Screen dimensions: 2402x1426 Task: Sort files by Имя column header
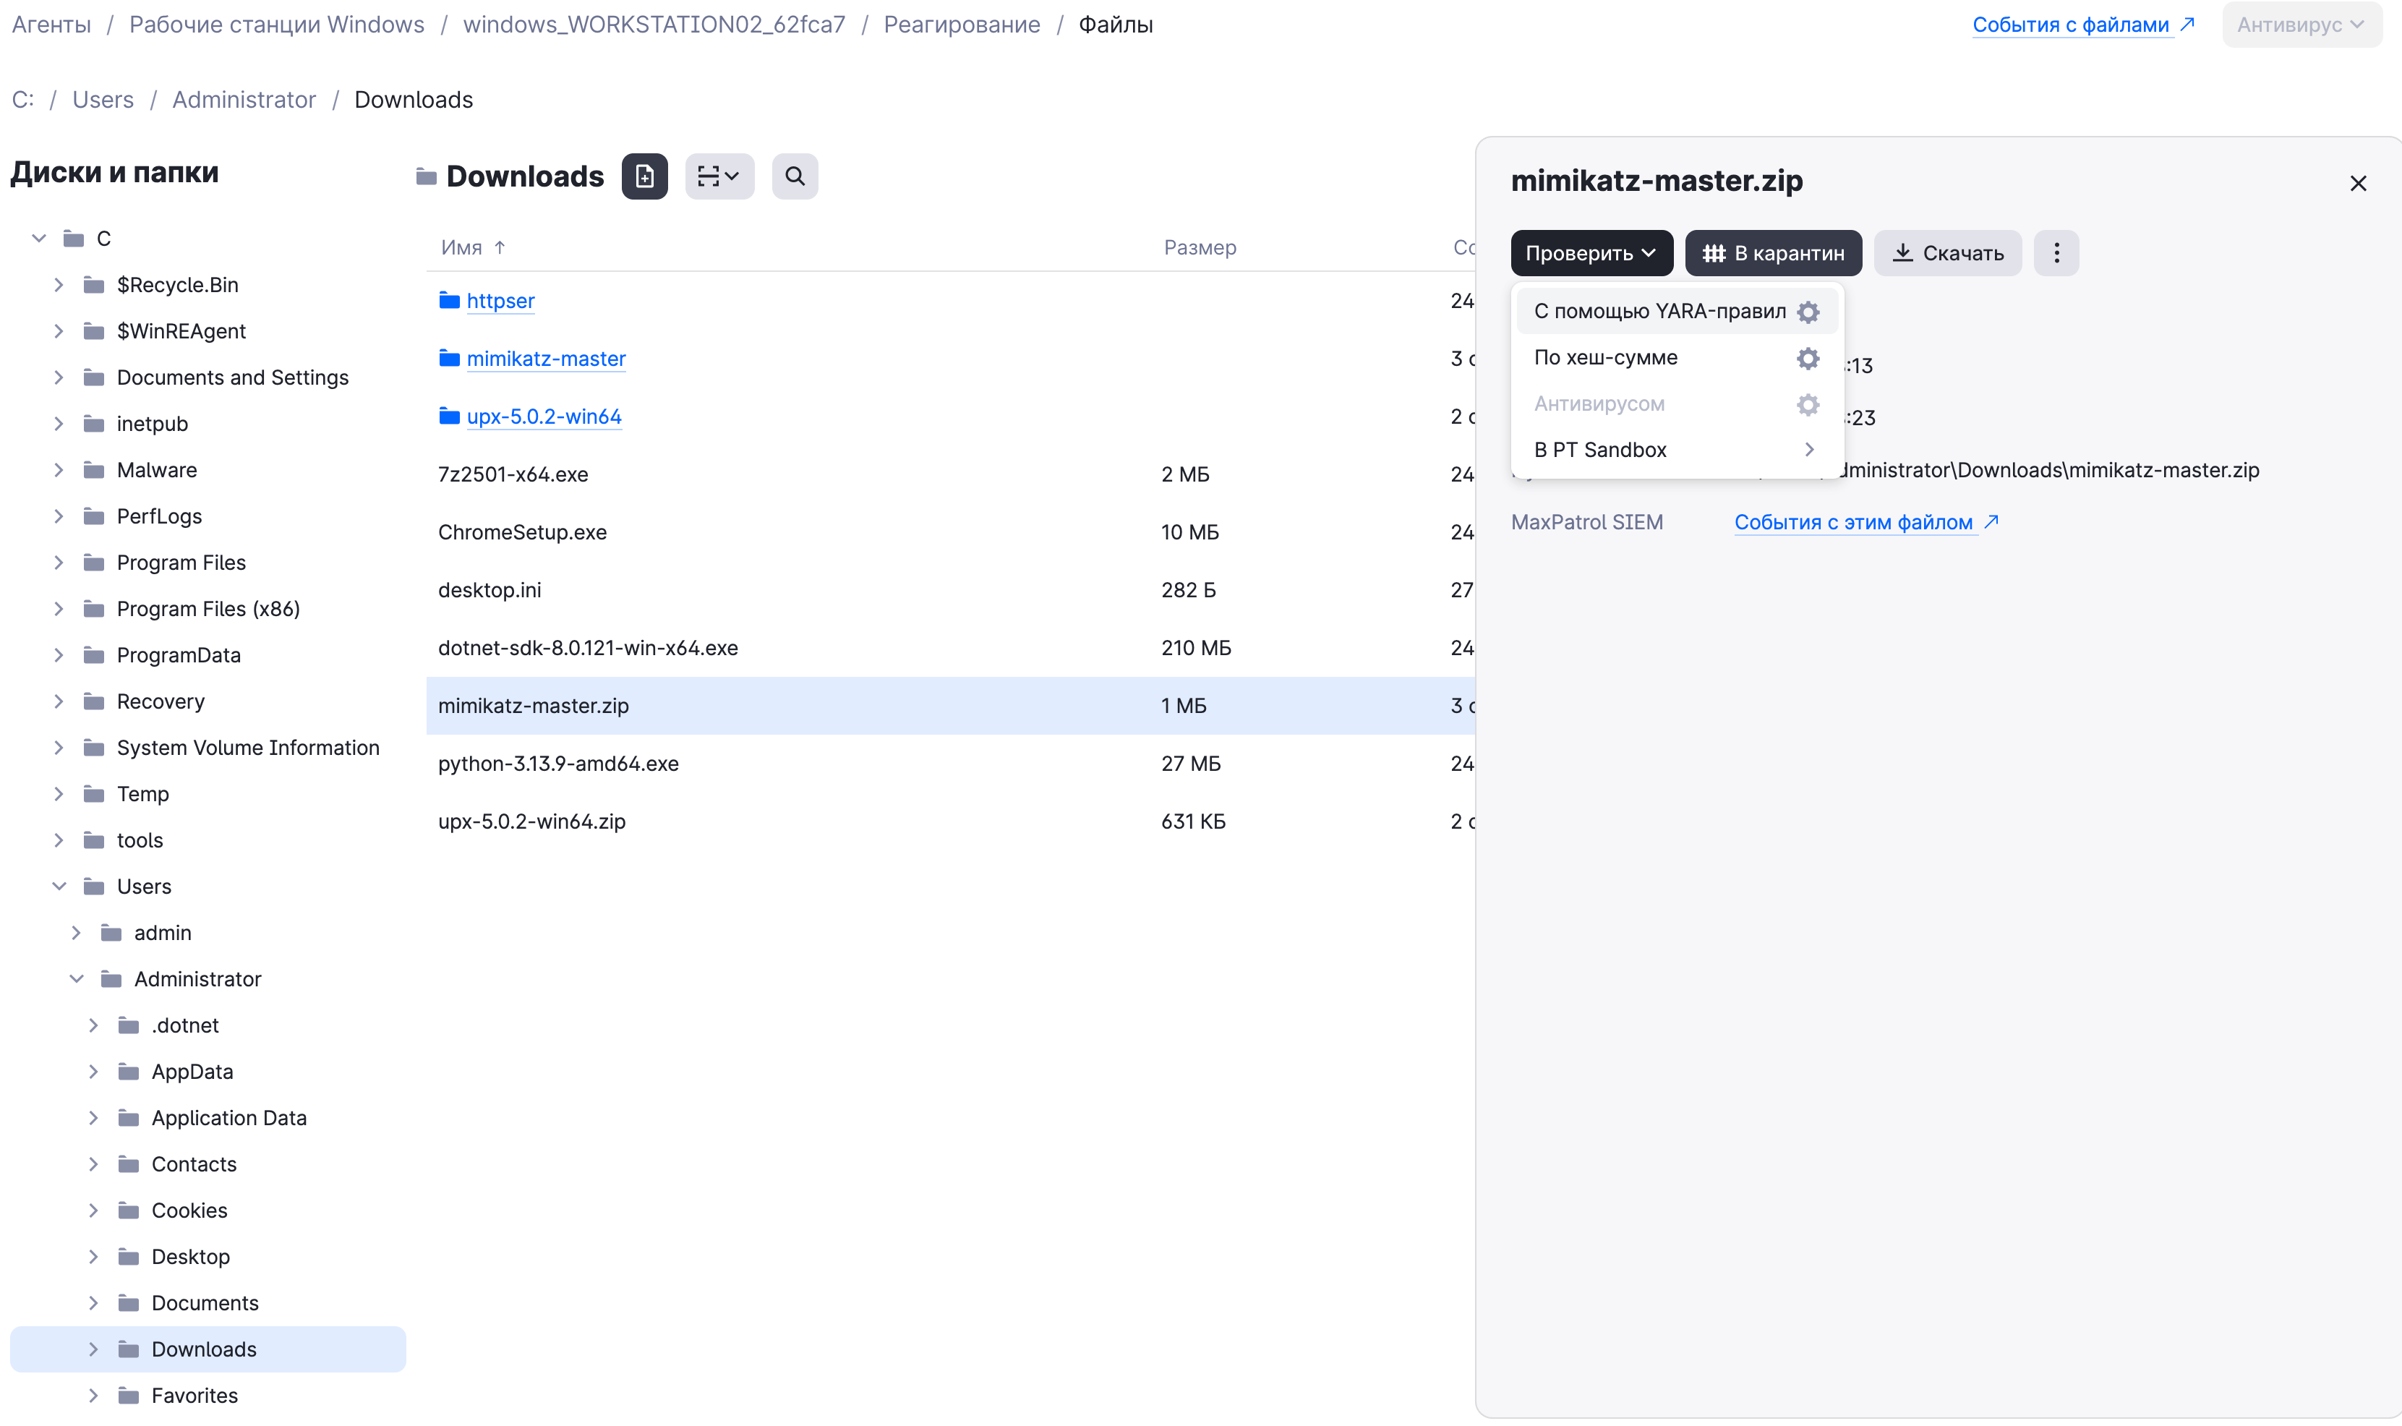pyautogui.click(x=461, y=248)
